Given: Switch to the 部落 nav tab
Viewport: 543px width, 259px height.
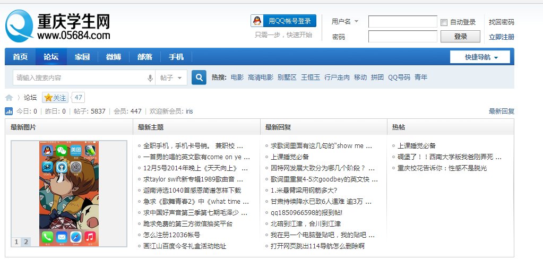Looking at the screenshot, I should [145, 57].
